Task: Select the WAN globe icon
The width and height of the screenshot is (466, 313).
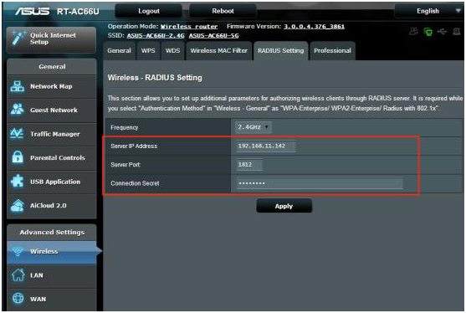Action: coord(18,298)
